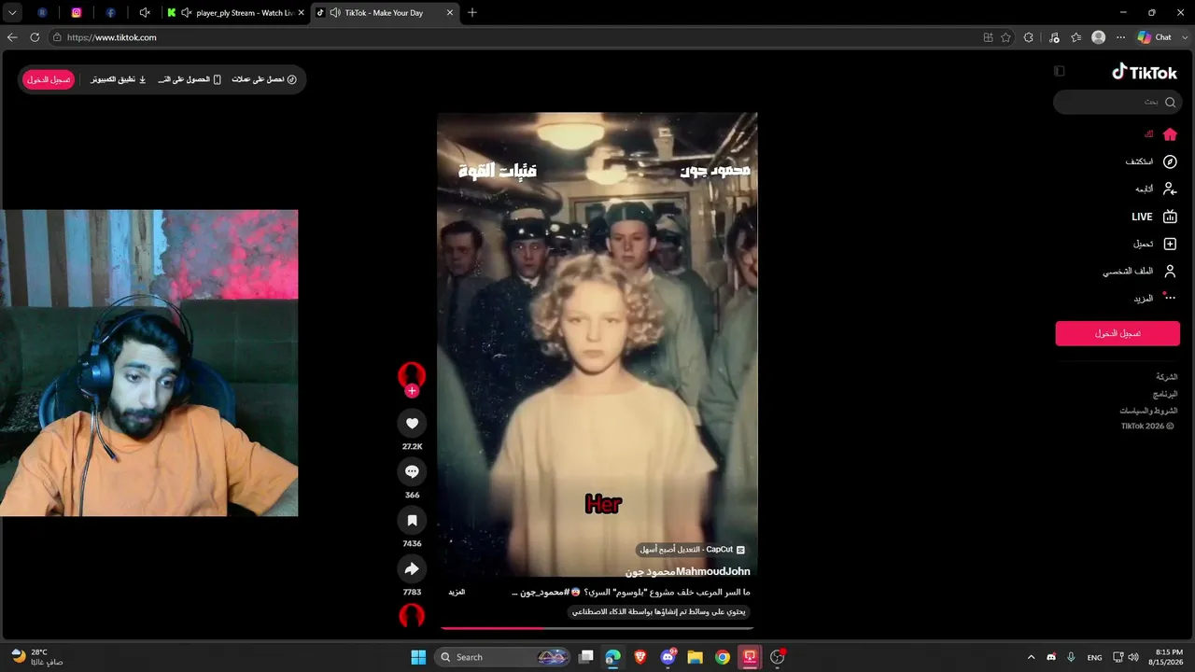
Task: Open Brave browser from the taskbar
Action: tap(640, 657)
